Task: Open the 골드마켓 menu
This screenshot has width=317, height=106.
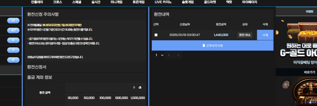Action: click(x=210, y=2)
